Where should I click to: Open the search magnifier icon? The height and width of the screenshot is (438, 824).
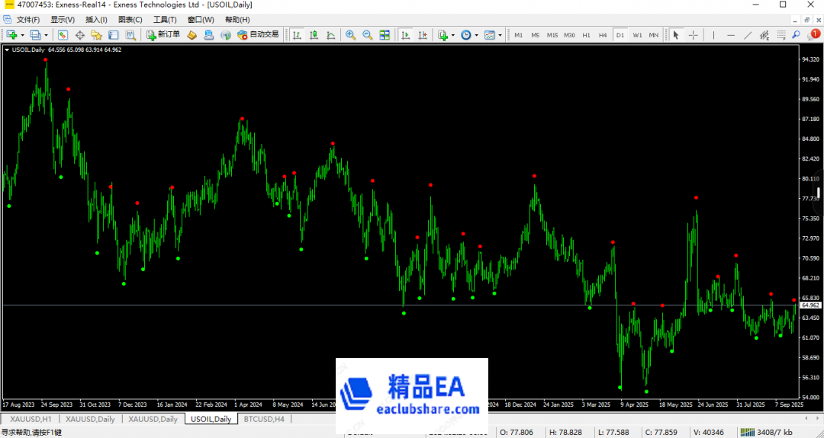(797, 34)
